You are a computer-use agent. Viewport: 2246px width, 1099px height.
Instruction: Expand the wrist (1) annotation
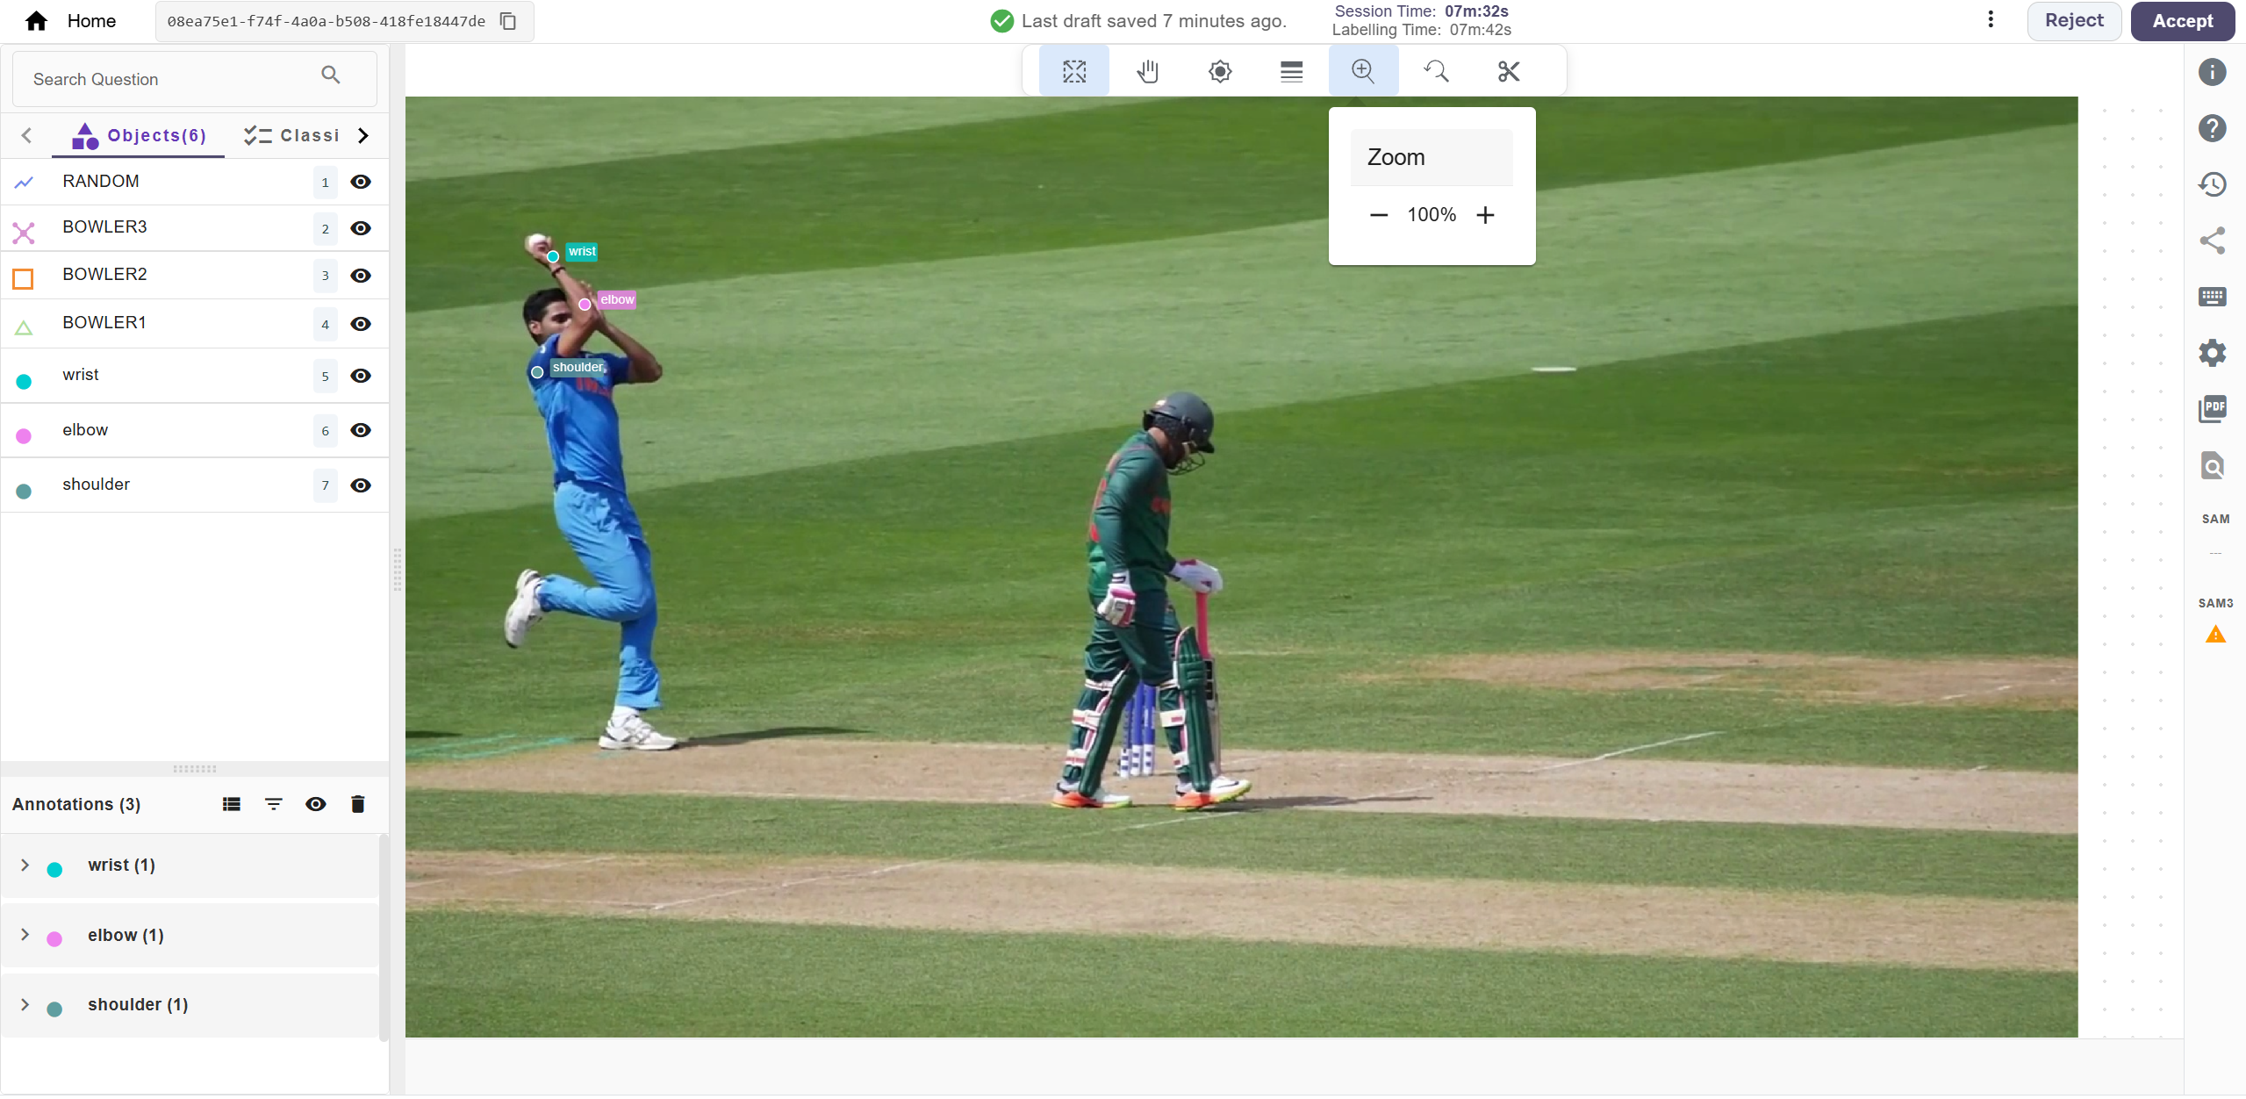pyautogui.click(x=25, y=866)
